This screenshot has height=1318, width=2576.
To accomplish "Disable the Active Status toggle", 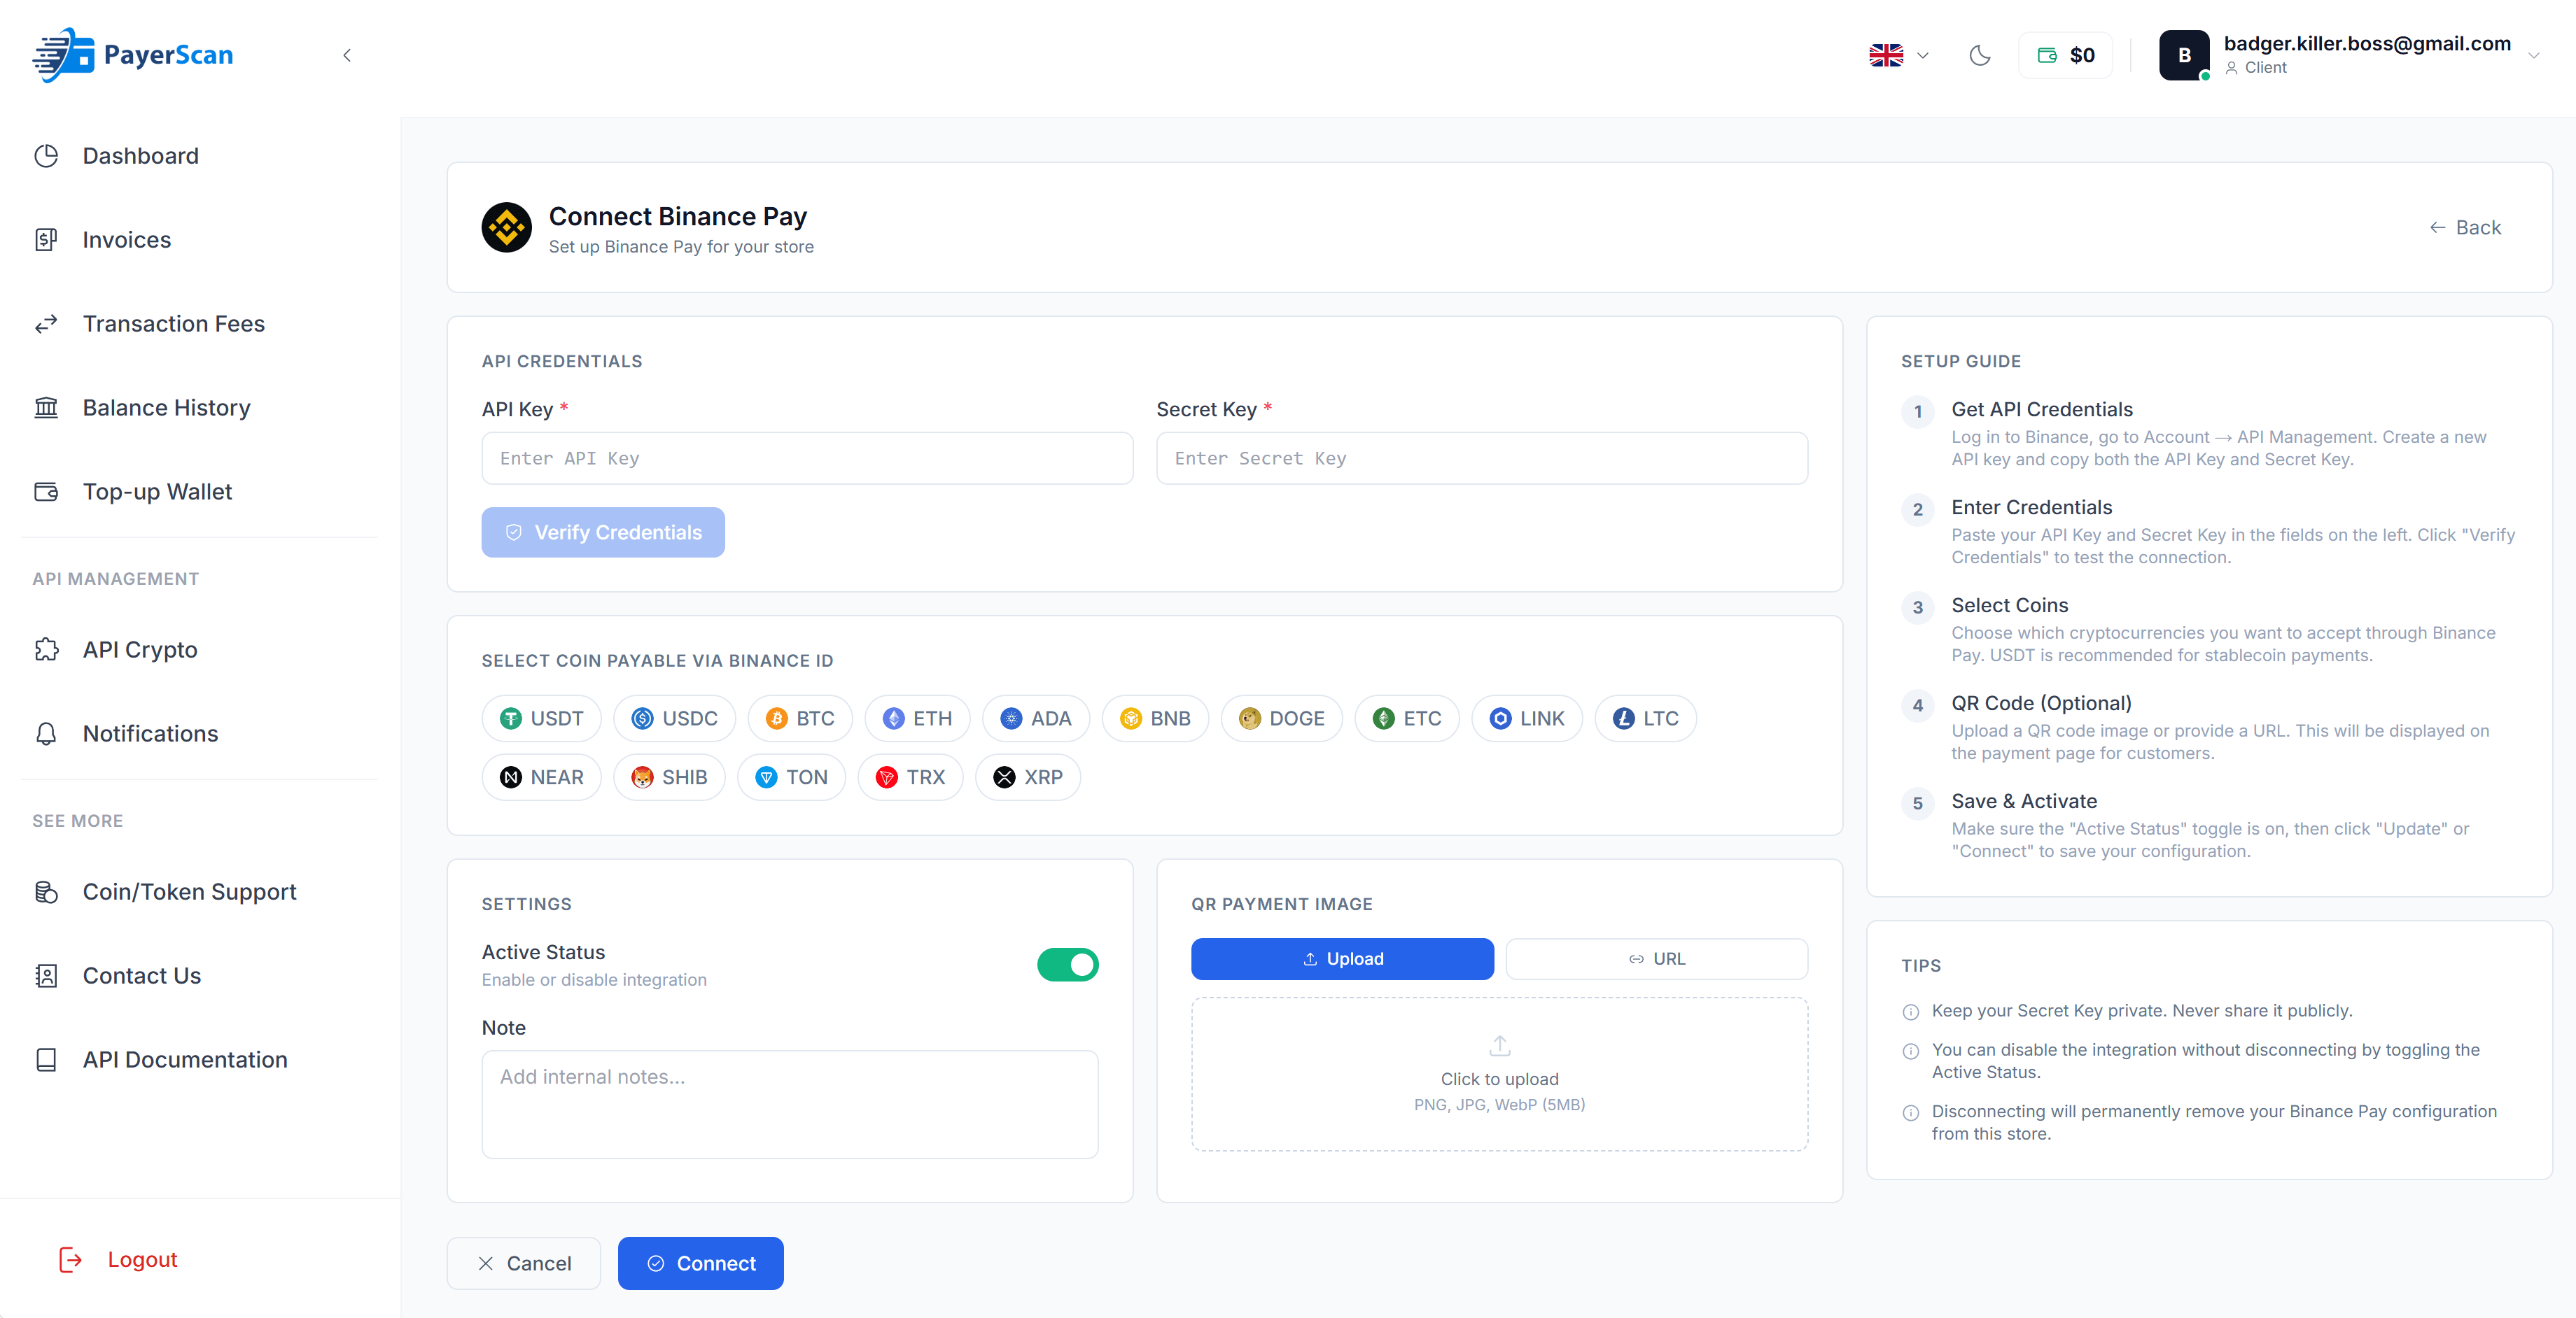I will click(1068, 964).
